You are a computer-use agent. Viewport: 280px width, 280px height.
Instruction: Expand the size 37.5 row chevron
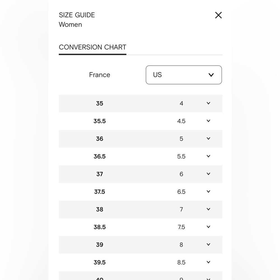point(208,192)
